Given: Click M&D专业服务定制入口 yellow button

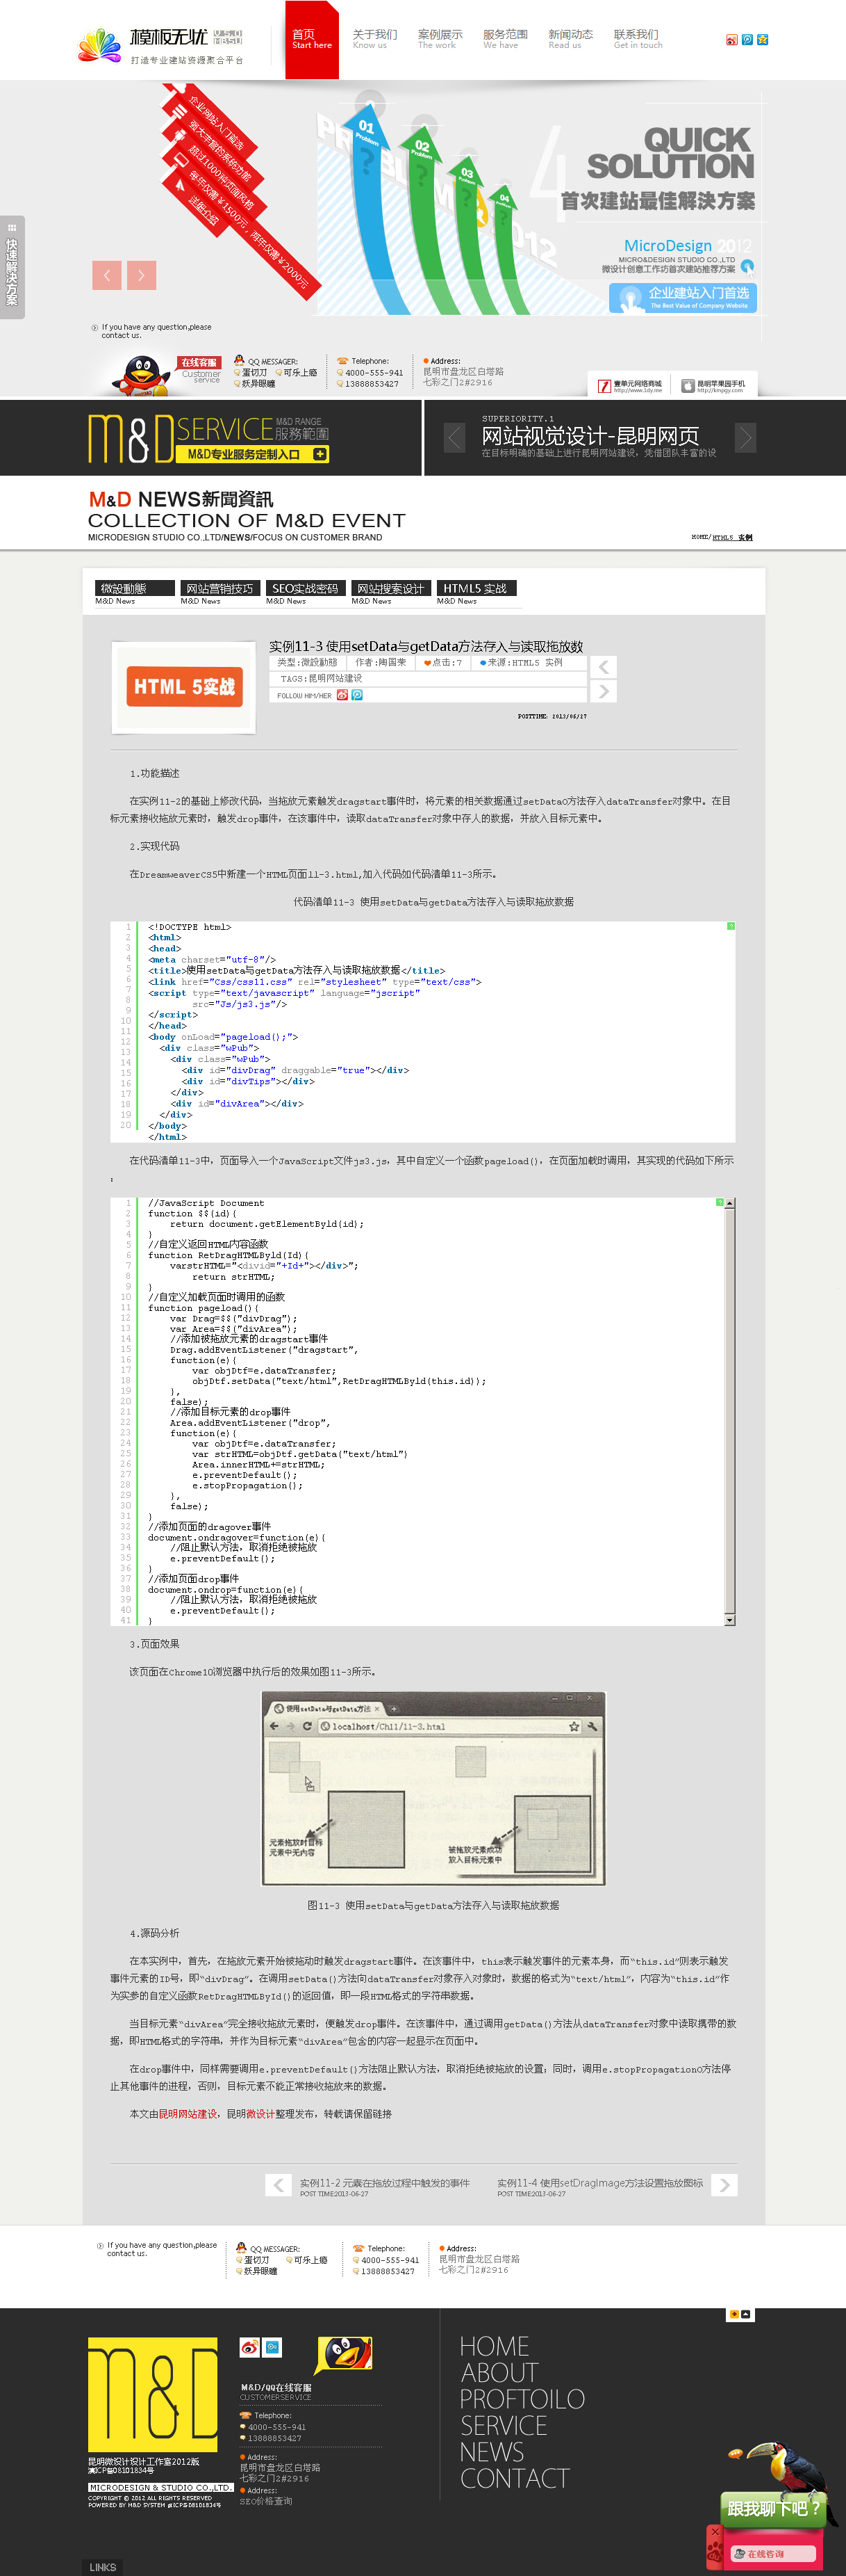Looking at the screenshot, I should (254, 454).
